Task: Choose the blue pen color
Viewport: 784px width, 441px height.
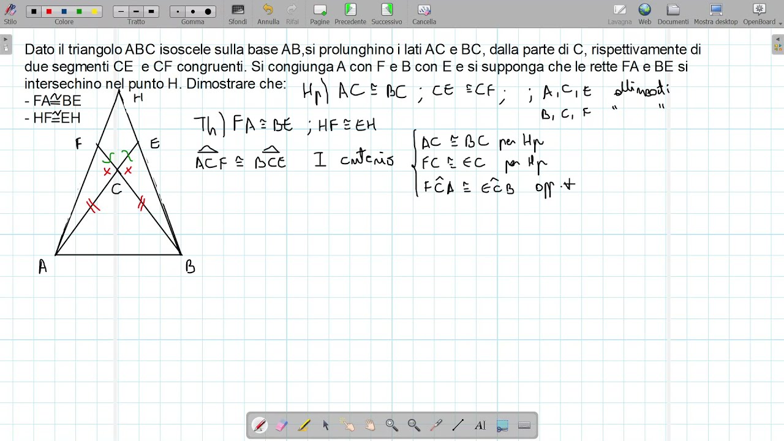Action: (x=64, y=12)
